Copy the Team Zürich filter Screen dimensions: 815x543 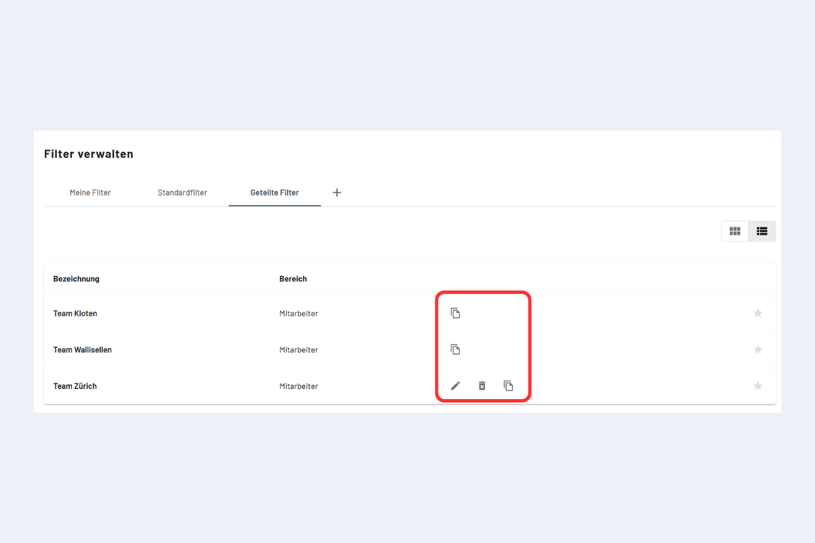508,386
